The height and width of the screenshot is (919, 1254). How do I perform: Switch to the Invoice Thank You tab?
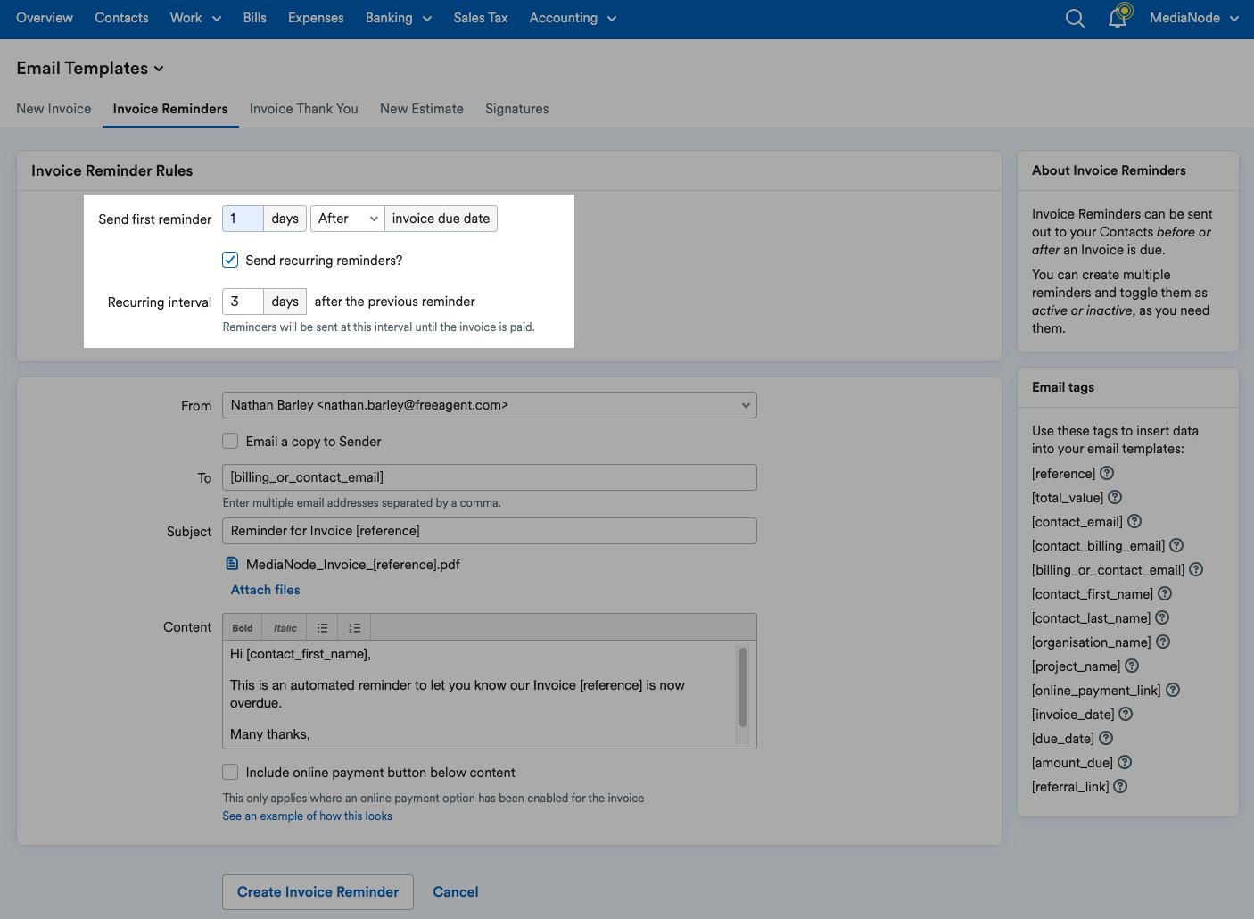click(304, 109)
